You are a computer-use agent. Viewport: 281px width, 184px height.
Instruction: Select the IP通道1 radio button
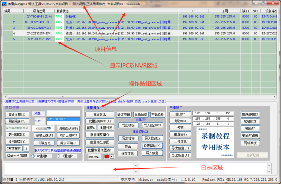(33, 156)
